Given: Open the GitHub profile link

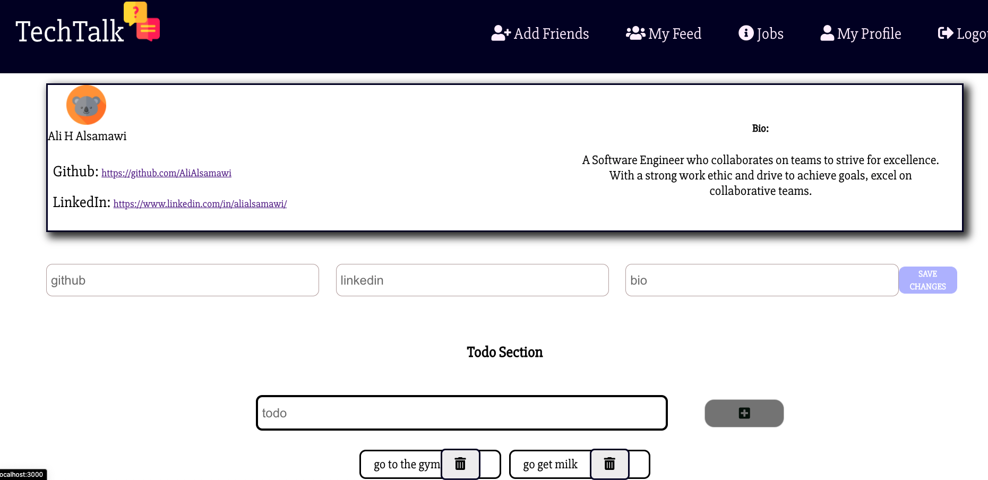Looking at the screenshot, I should point(166,173).
